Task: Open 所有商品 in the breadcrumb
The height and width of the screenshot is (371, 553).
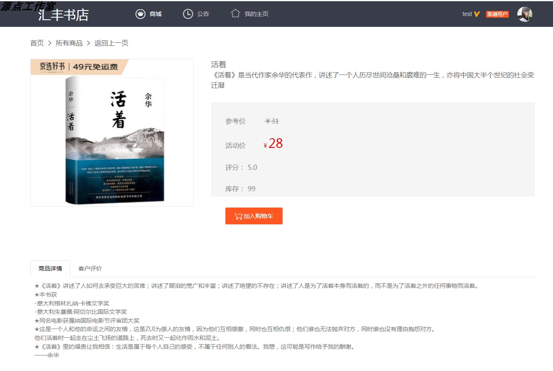Action: tap(69, 43)
